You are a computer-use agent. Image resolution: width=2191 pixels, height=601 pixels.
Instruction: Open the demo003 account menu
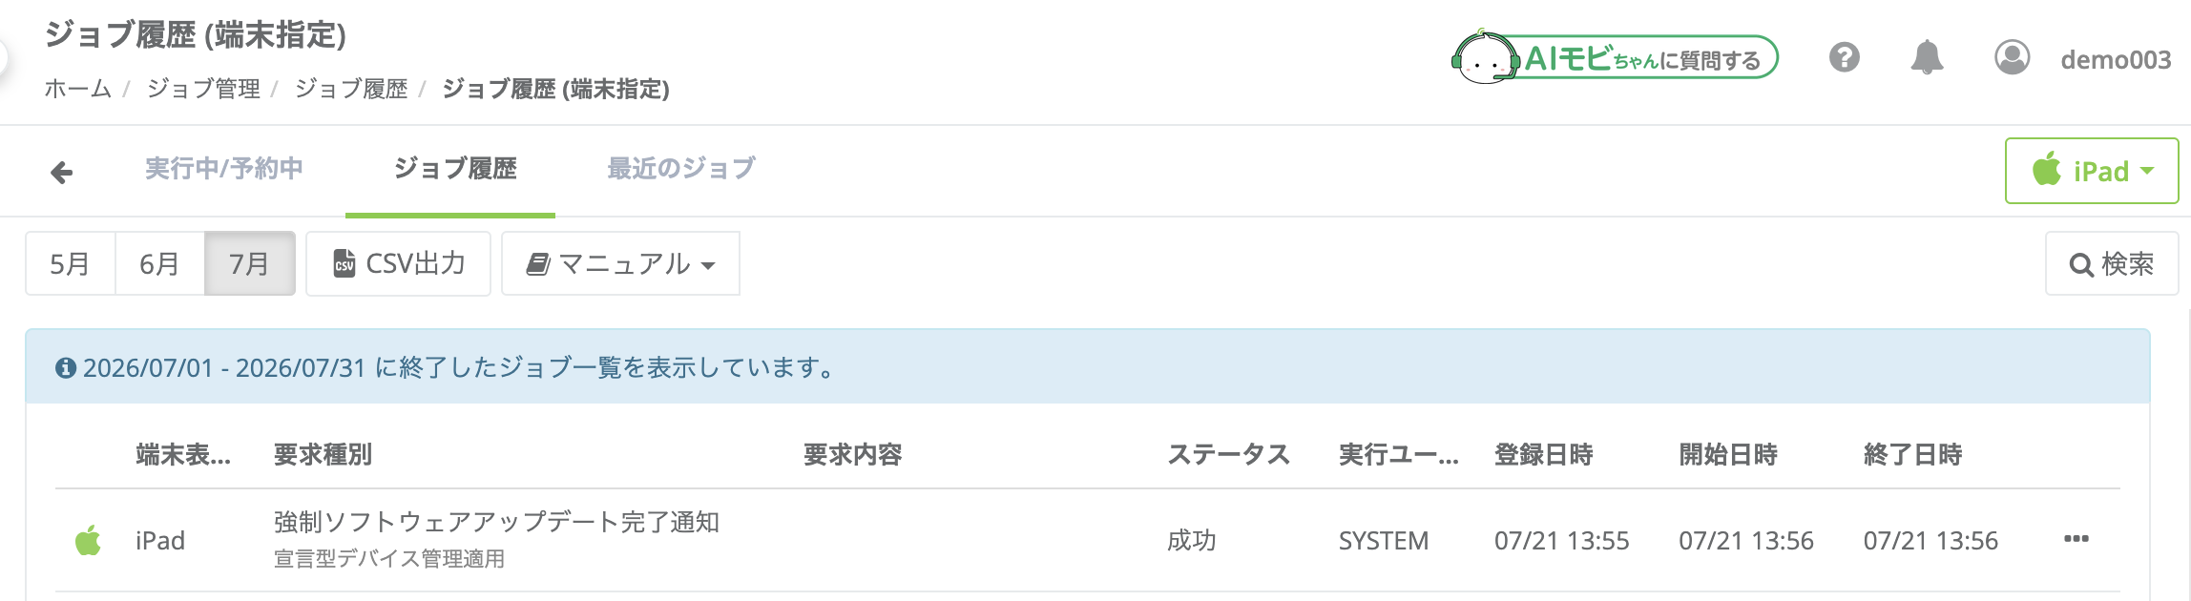pos(2116,59)
